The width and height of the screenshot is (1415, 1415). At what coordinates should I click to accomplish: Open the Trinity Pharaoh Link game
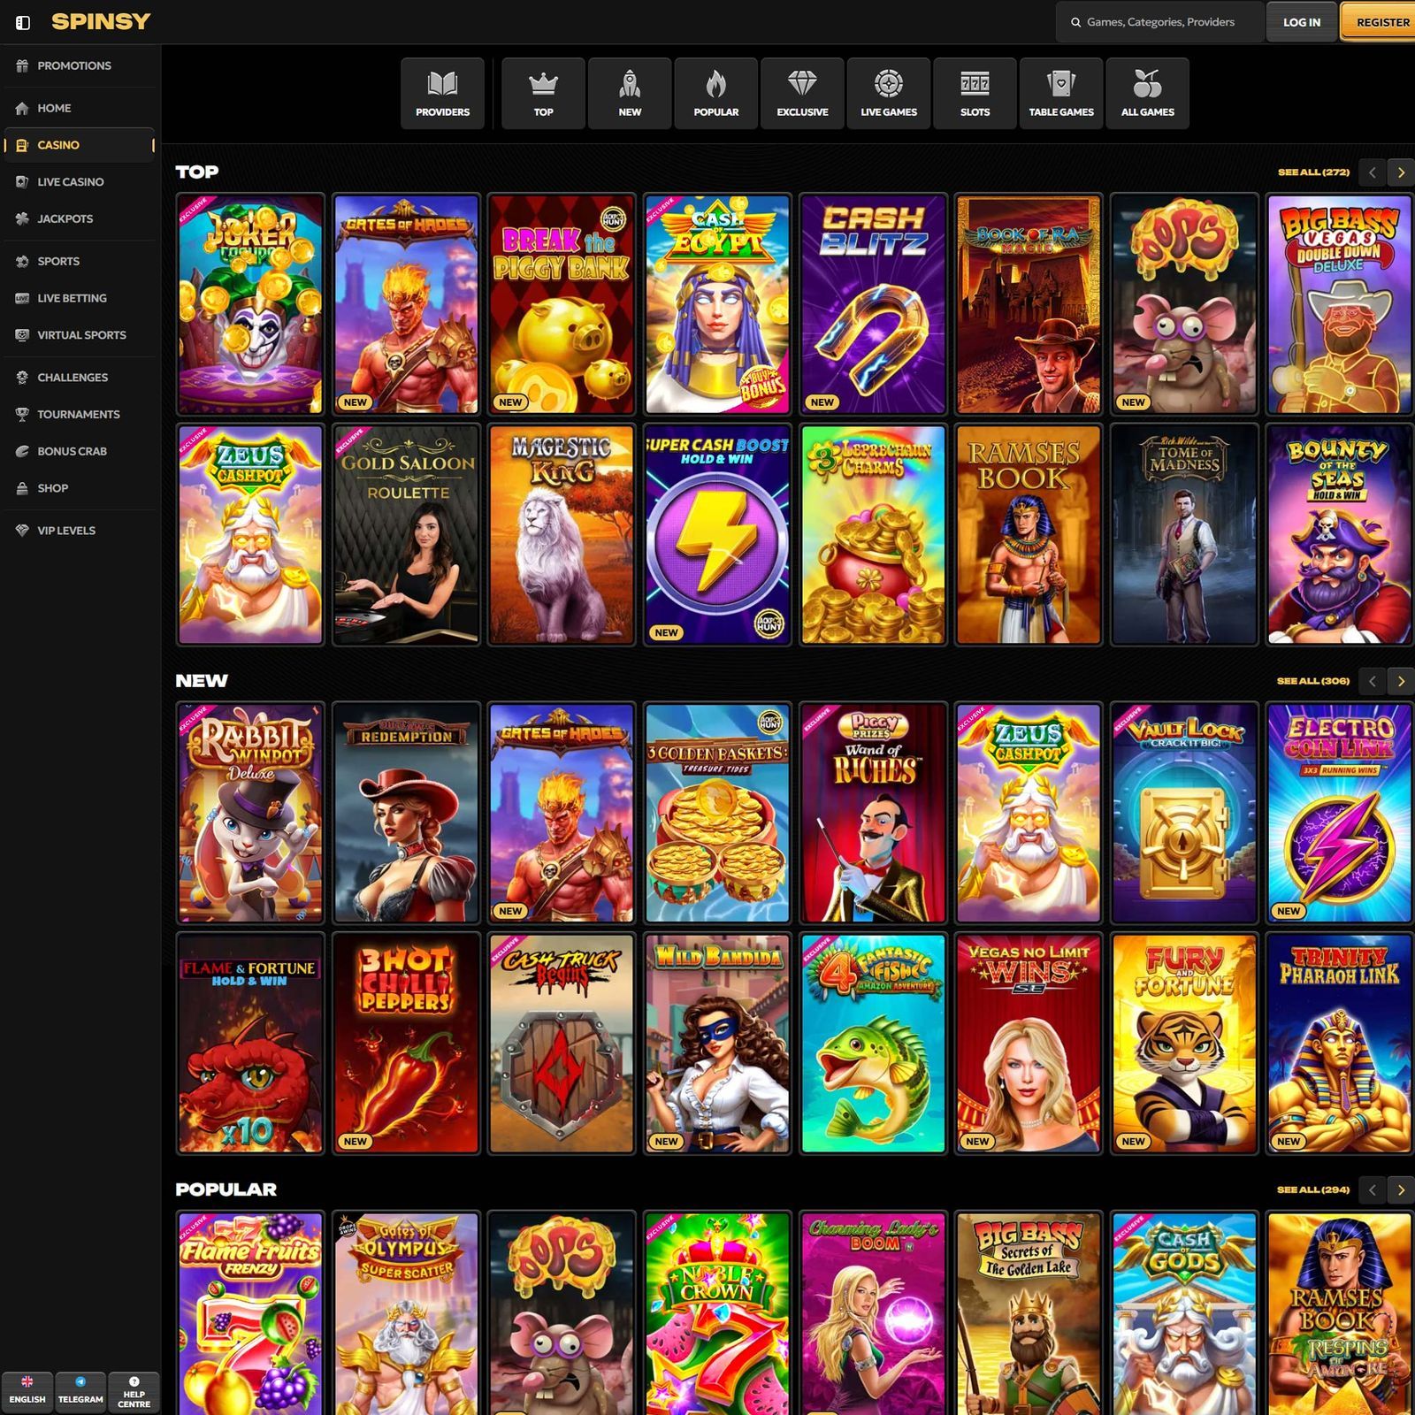pyautogui.click(x=1340, y=1044)
